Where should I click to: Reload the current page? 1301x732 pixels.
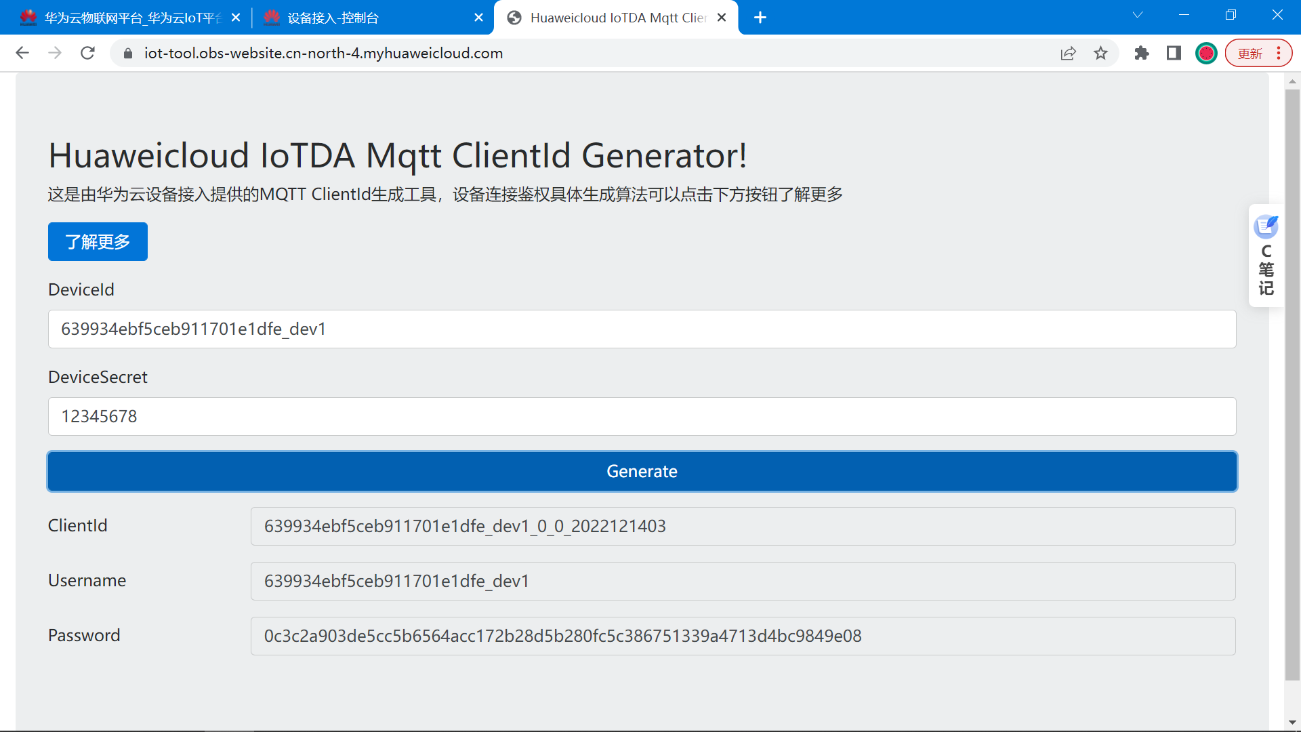pos(87,53)
